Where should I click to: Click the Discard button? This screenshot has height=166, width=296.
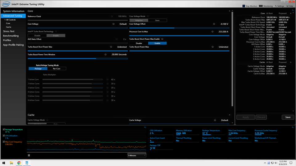tap(261, 117)
